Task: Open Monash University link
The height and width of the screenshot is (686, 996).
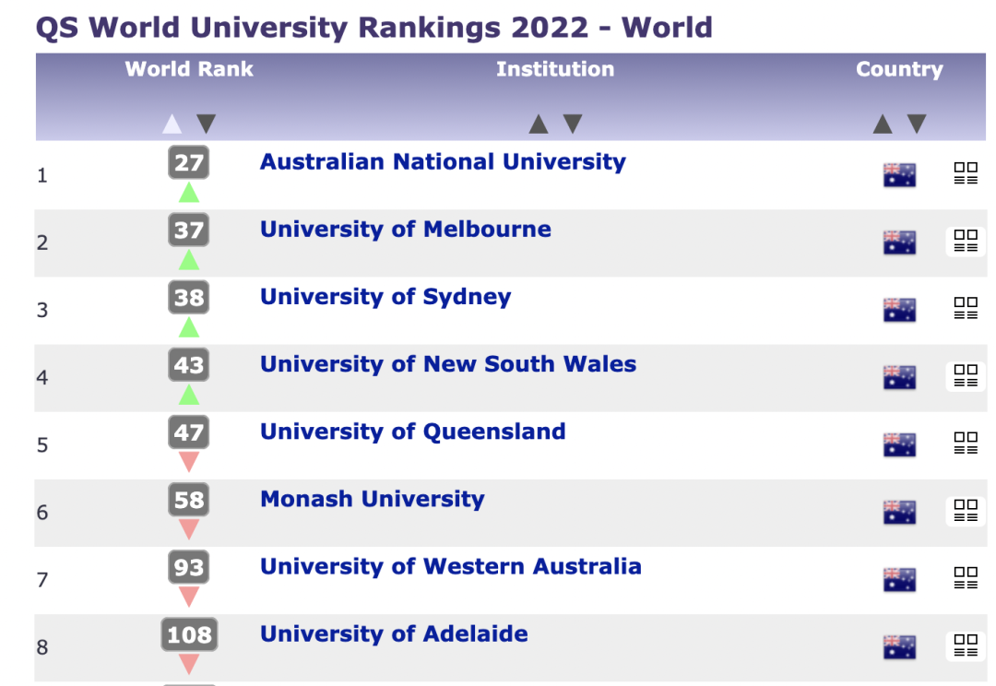Action: [x=373, y=499]
